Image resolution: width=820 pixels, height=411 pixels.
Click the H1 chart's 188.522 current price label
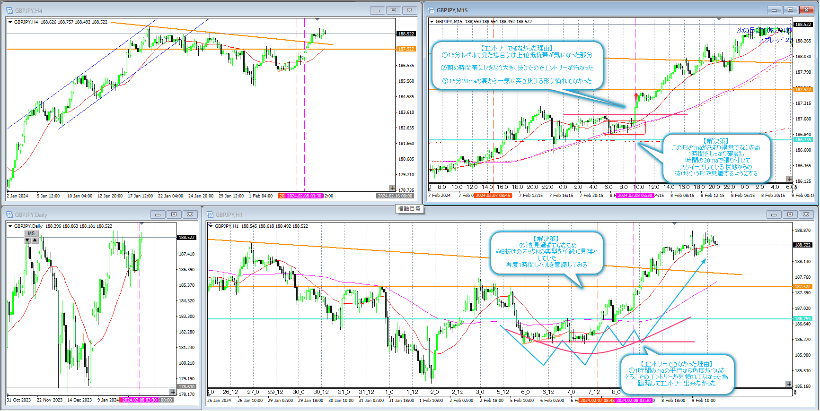[x=802, y=245]
